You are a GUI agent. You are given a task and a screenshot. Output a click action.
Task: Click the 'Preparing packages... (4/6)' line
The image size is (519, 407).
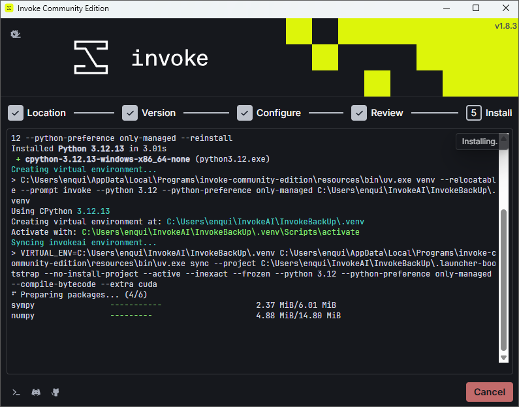pyautogui.click(x=79, y=295)
